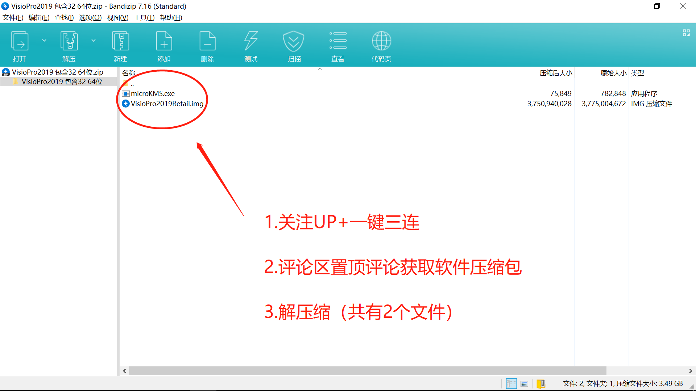Screen dimensions: 696x391
Task: Open the 工具(T) menu
Action: 144,17
